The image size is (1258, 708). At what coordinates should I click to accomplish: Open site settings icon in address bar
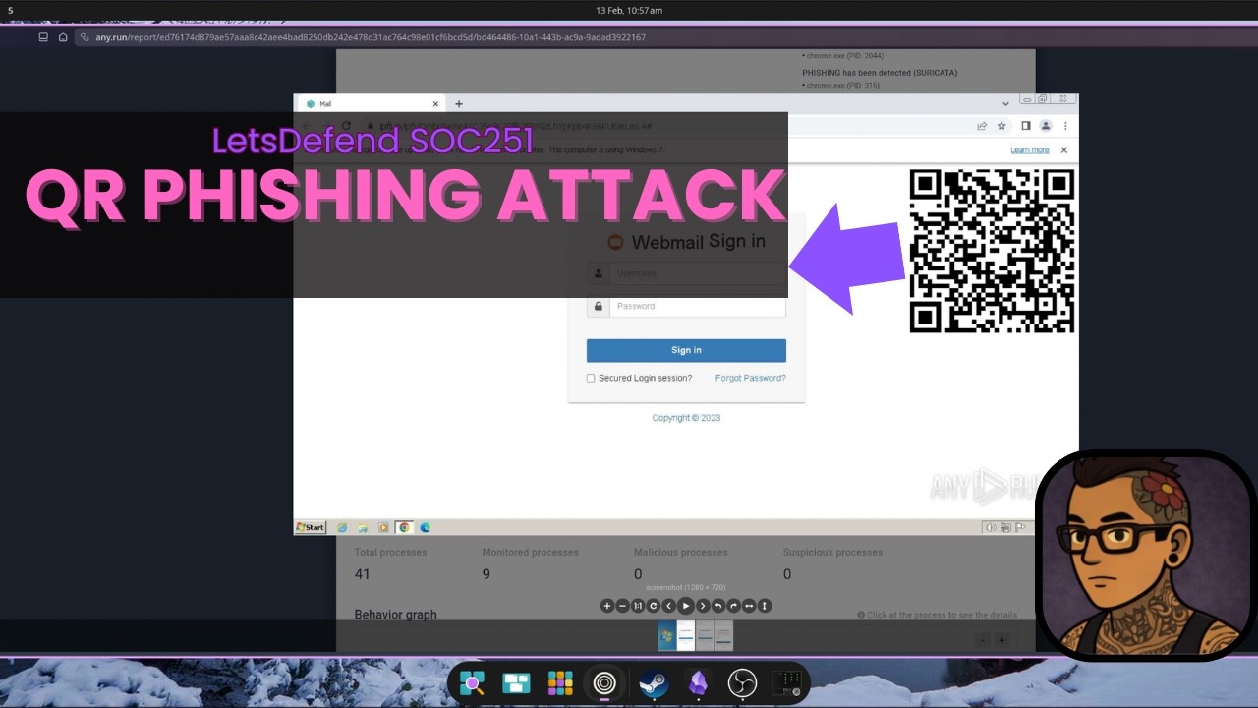click(85, 37)
